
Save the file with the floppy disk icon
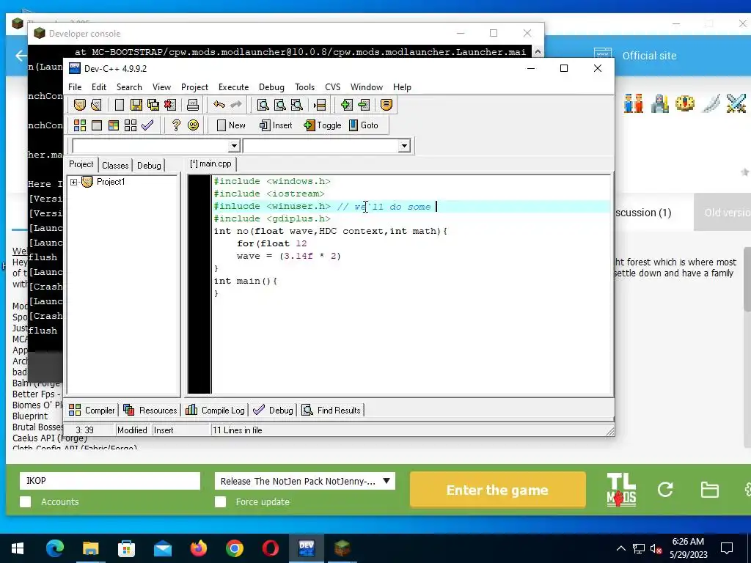click(x=136, y=105)
